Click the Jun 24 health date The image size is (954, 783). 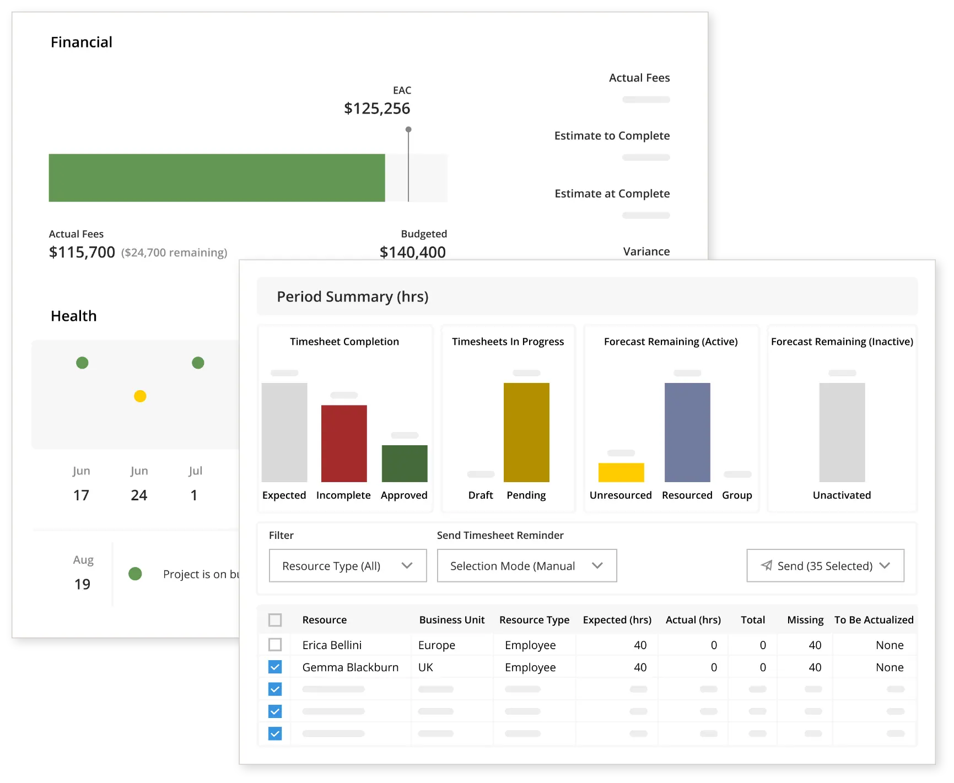click(139, 483)
